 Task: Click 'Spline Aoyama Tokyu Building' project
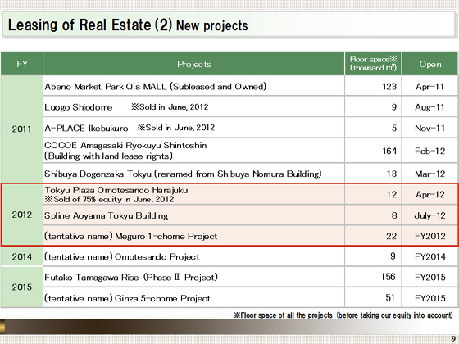107,215
